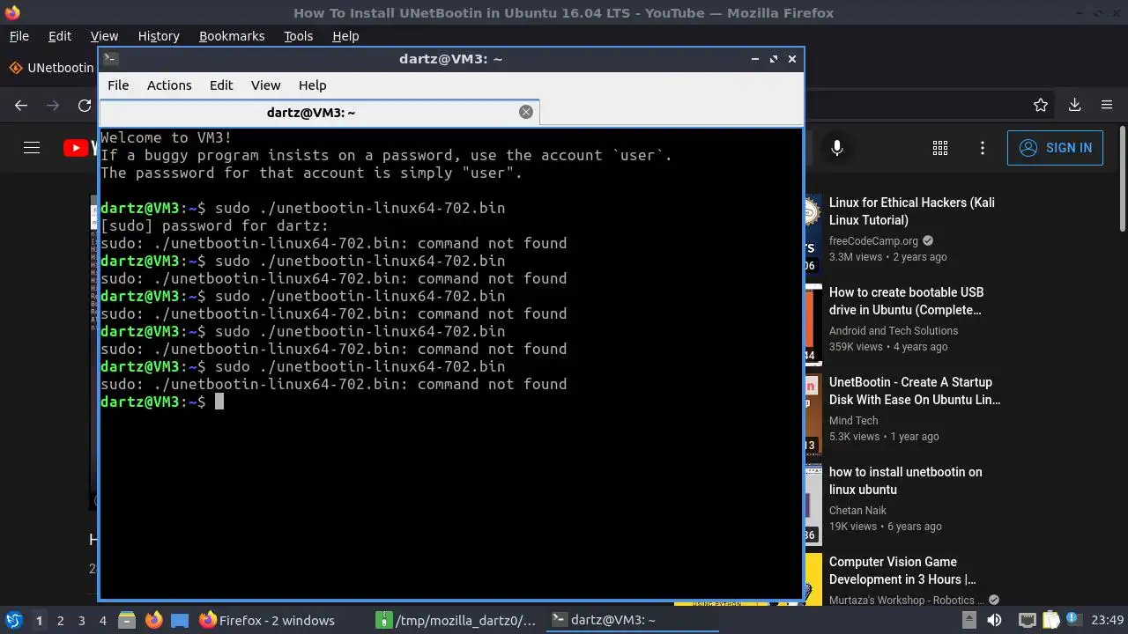Open clipboard manager tray icon
Image resolution: width=1128 pixels, height=634 pixels.
pos(1050,621)
